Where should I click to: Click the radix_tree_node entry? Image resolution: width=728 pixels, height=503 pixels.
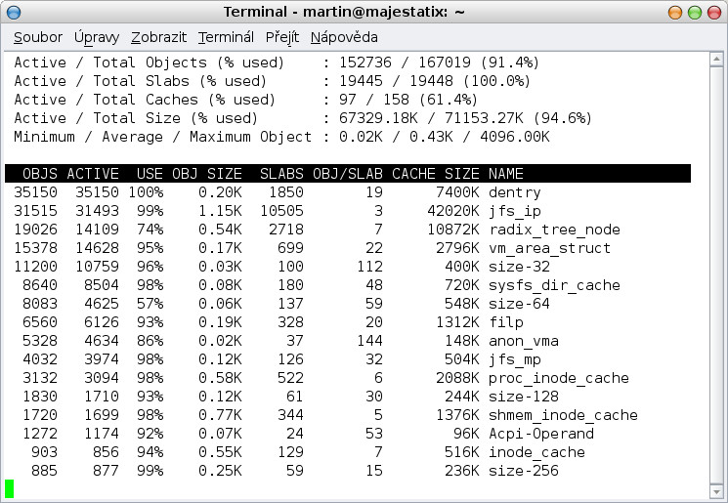tap(554, 230)
